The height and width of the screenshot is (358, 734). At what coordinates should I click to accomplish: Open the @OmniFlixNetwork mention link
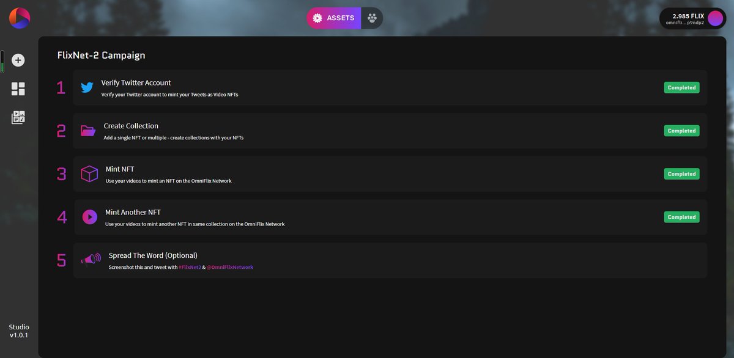(229, 268)
